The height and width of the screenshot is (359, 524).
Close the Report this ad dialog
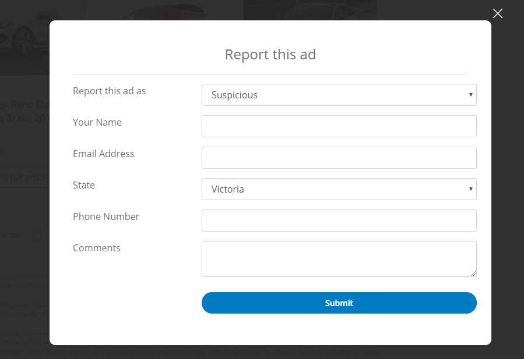(x=498, y=13)
